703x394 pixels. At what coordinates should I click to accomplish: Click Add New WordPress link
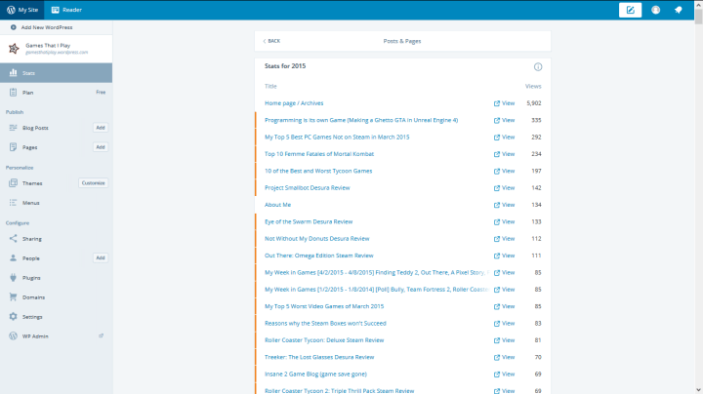tap(47, 27)
